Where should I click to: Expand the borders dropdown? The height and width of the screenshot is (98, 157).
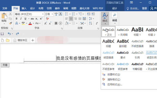[x=77, y=24]
